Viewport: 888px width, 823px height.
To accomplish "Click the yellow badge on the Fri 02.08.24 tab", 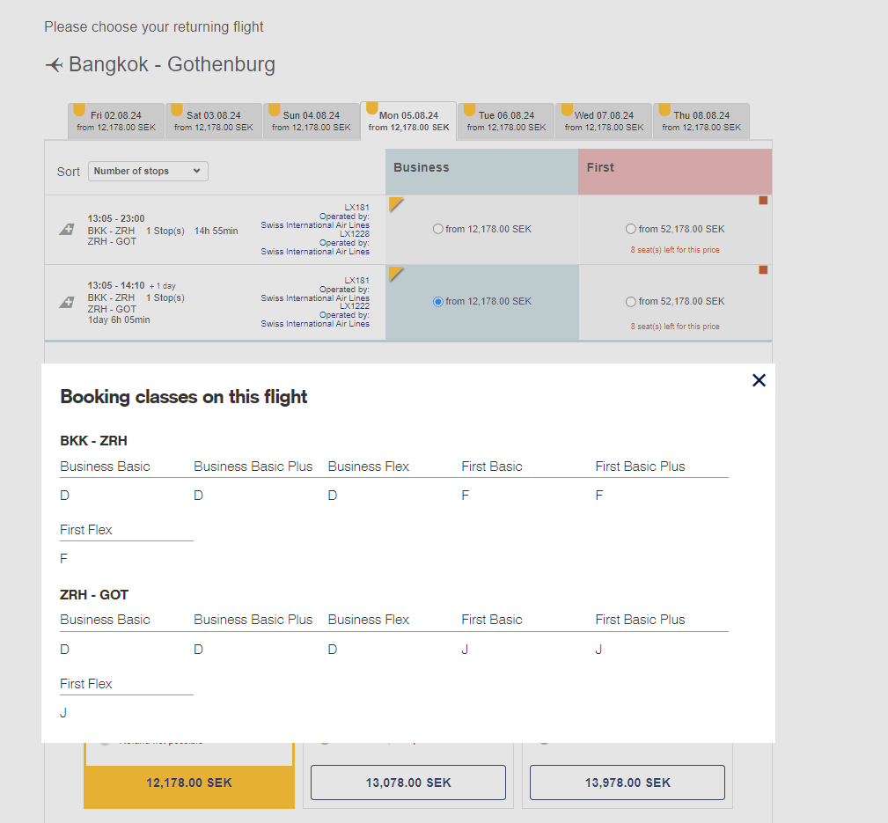I will [x=79, y=110].
